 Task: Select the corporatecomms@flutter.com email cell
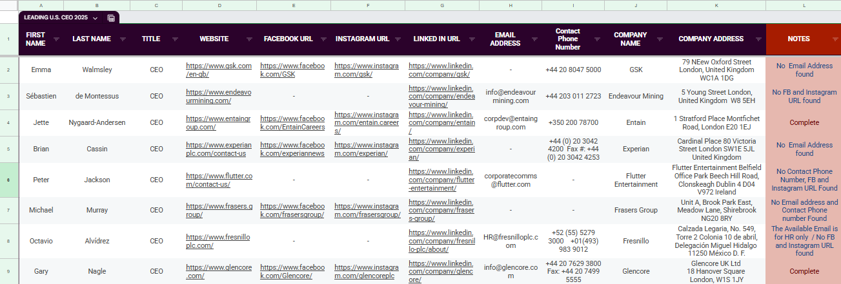pyautogui.click(x=511, y=180)
